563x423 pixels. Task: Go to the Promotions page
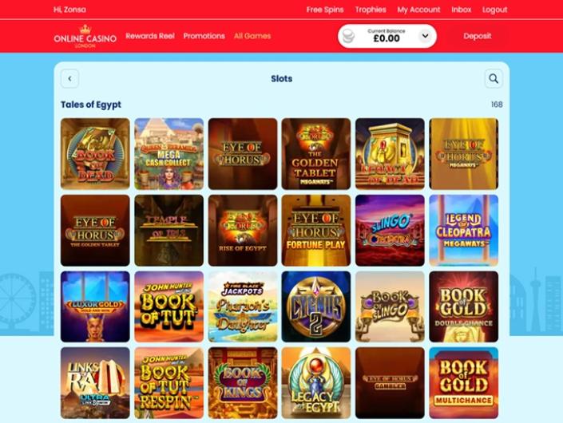204,36
